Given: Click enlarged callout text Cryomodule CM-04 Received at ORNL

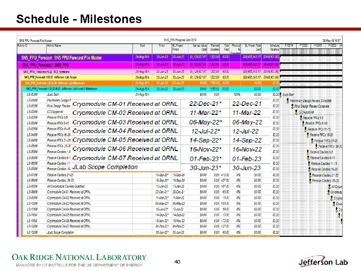Looking at the screenshot, I should click(x=125, y=131).
